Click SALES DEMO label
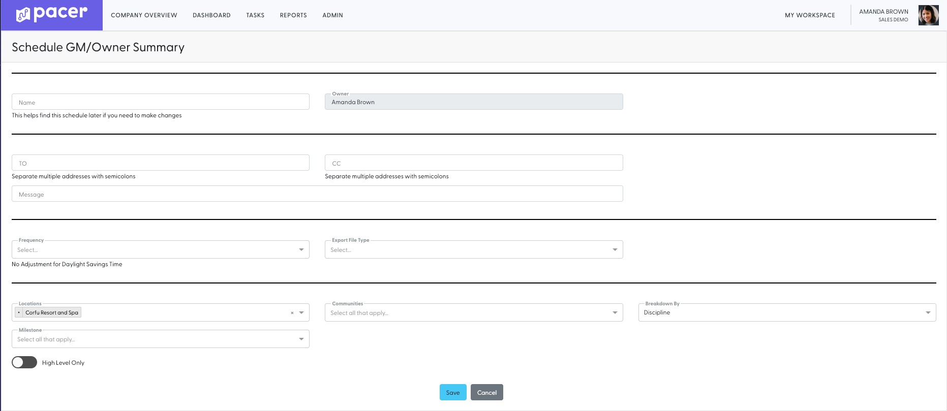 point(893,20)
